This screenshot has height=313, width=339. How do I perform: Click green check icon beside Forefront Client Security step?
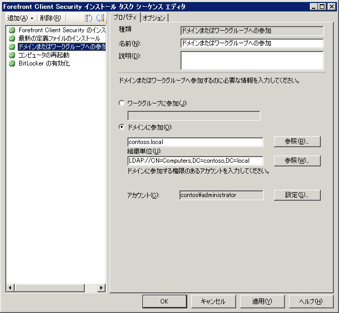tap(12, 30)
